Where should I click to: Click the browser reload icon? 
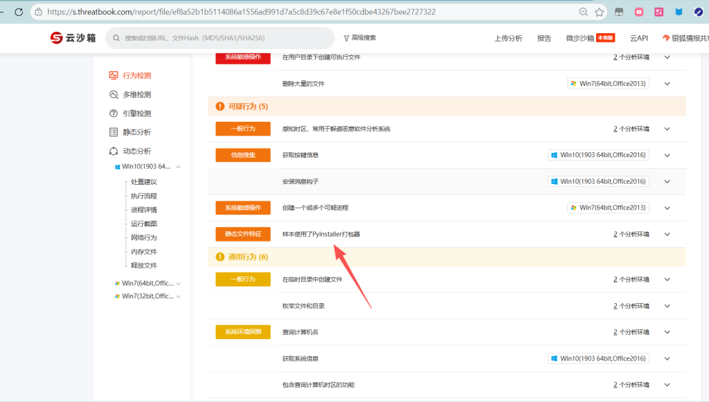[x=19, y=12]
